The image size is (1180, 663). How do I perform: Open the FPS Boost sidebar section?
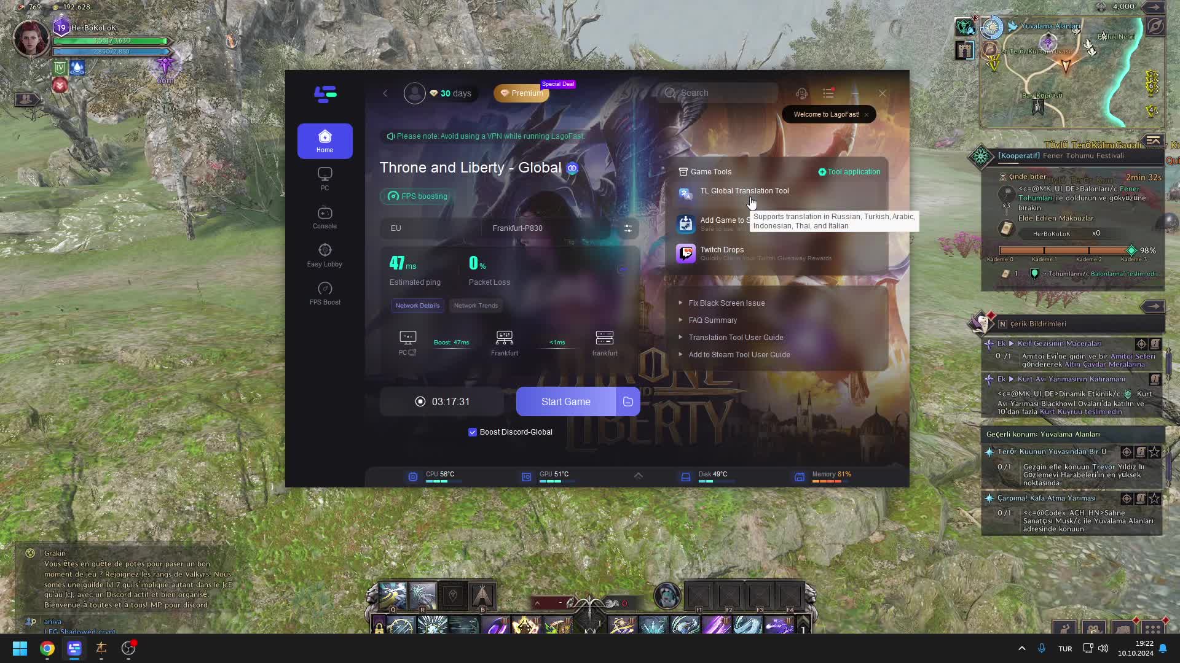[324, 293]
